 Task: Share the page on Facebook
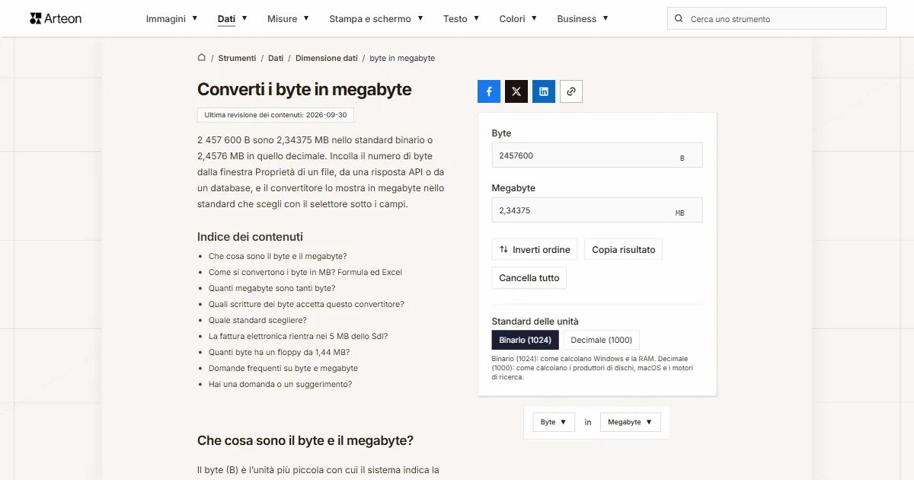489,91
